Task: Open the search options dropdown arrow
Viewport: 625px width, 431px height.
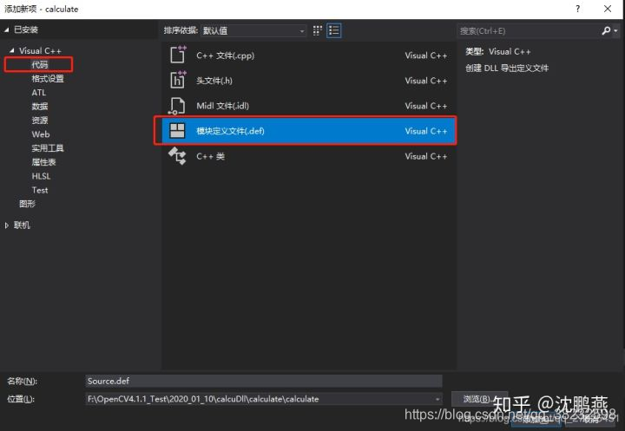Action: [x=615, y=30]
